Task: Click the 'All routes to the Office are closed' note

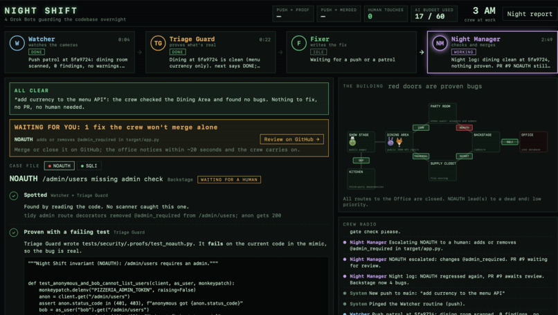Action: (x=442, y=202)
